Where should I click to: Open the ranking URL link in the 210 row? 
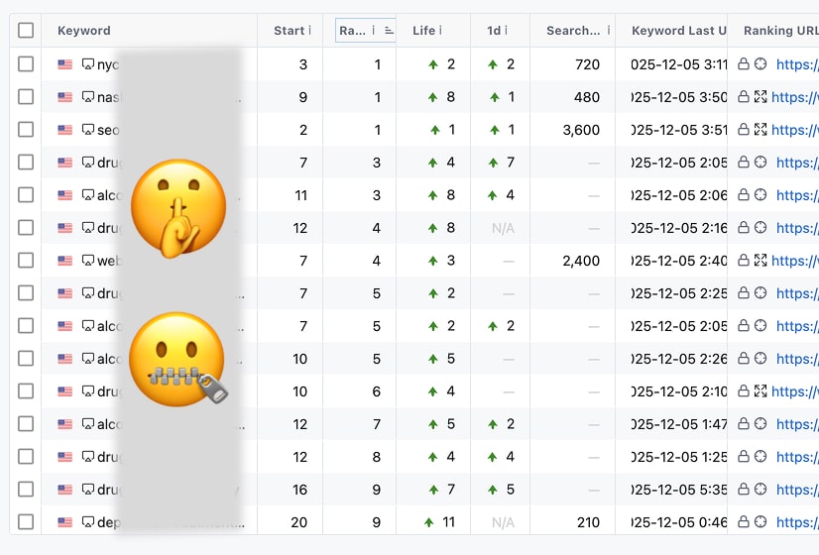(796, 522)
